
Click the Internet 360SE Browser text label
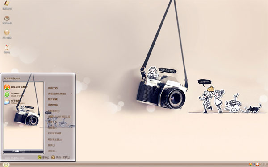click(x=17, y=94)
